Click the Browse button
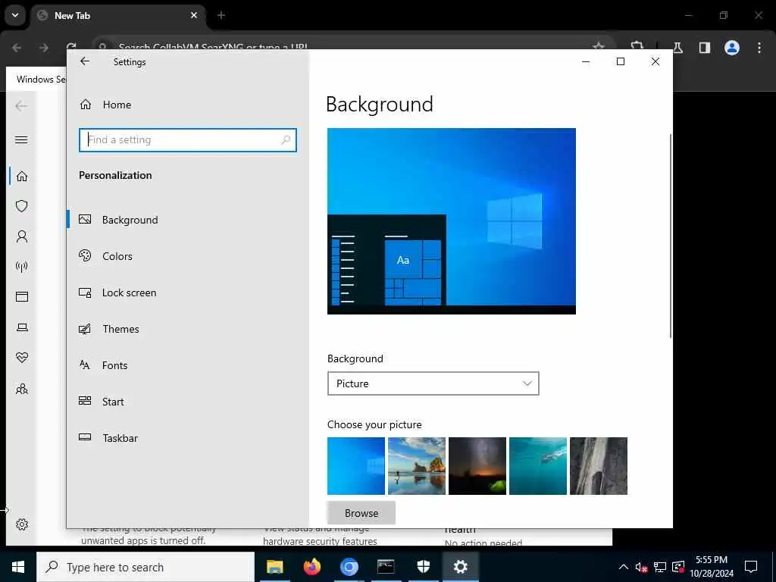Viewport: 776px width, 582px height. click(x=361, y=513)
